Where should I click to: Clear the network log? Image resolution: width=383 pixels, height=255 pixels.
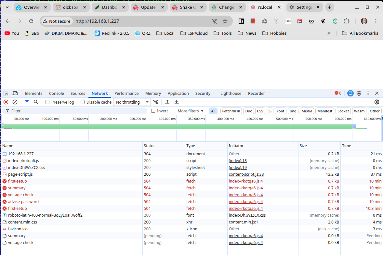15,102
